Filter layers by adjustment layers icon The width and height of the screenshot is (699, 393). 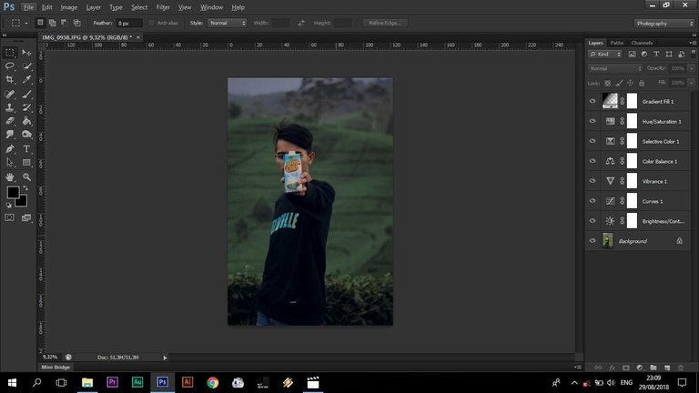coord(644,54)
